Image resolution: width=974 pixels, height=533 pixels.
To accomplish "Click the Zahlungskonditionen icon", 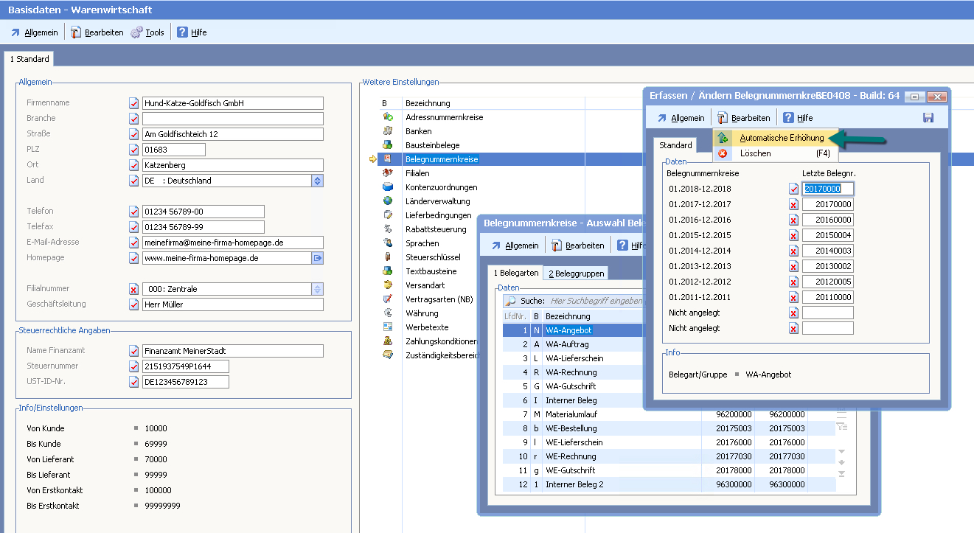I will [388, 341].
